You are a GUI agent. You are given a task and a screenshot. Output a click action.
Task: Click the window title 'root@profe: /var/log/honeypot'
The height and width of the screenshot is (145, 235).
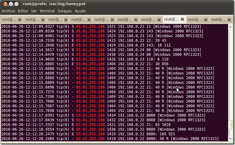point(54,4)
